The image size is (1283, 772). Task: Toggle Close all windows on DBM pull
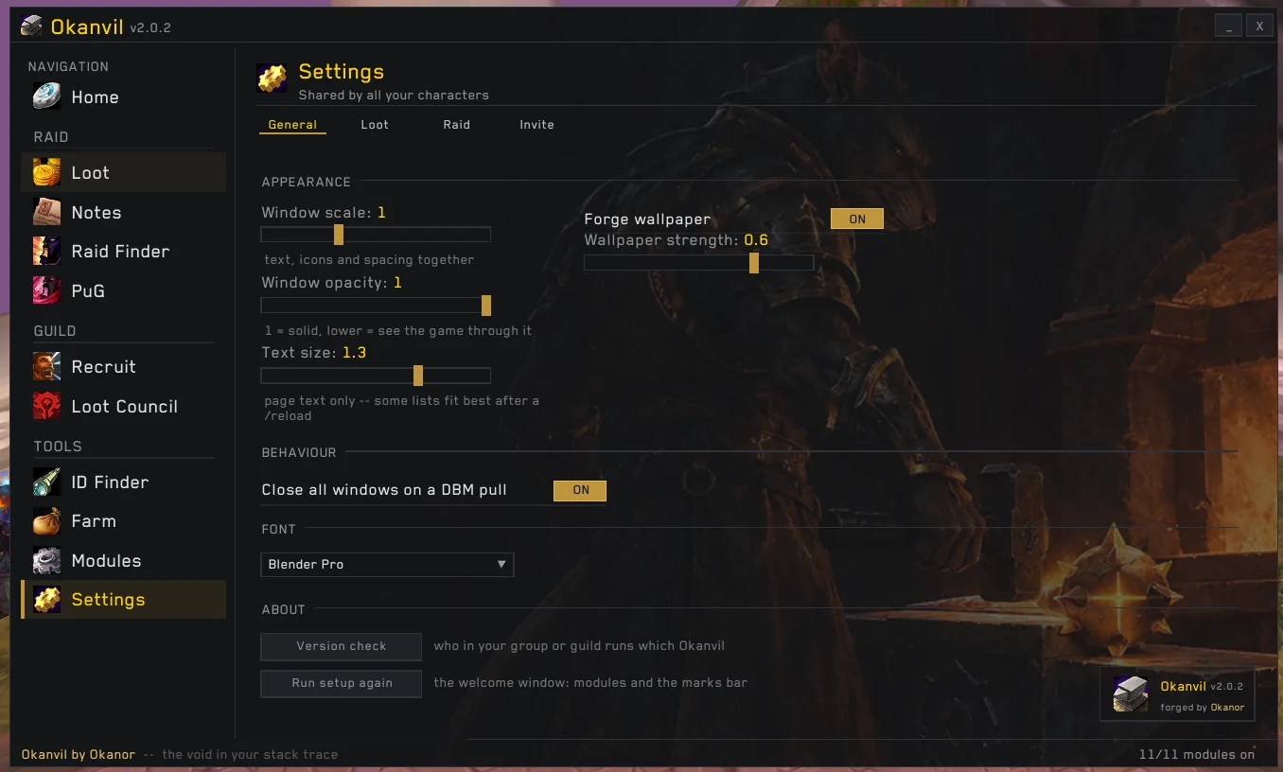tap(580, 490)
